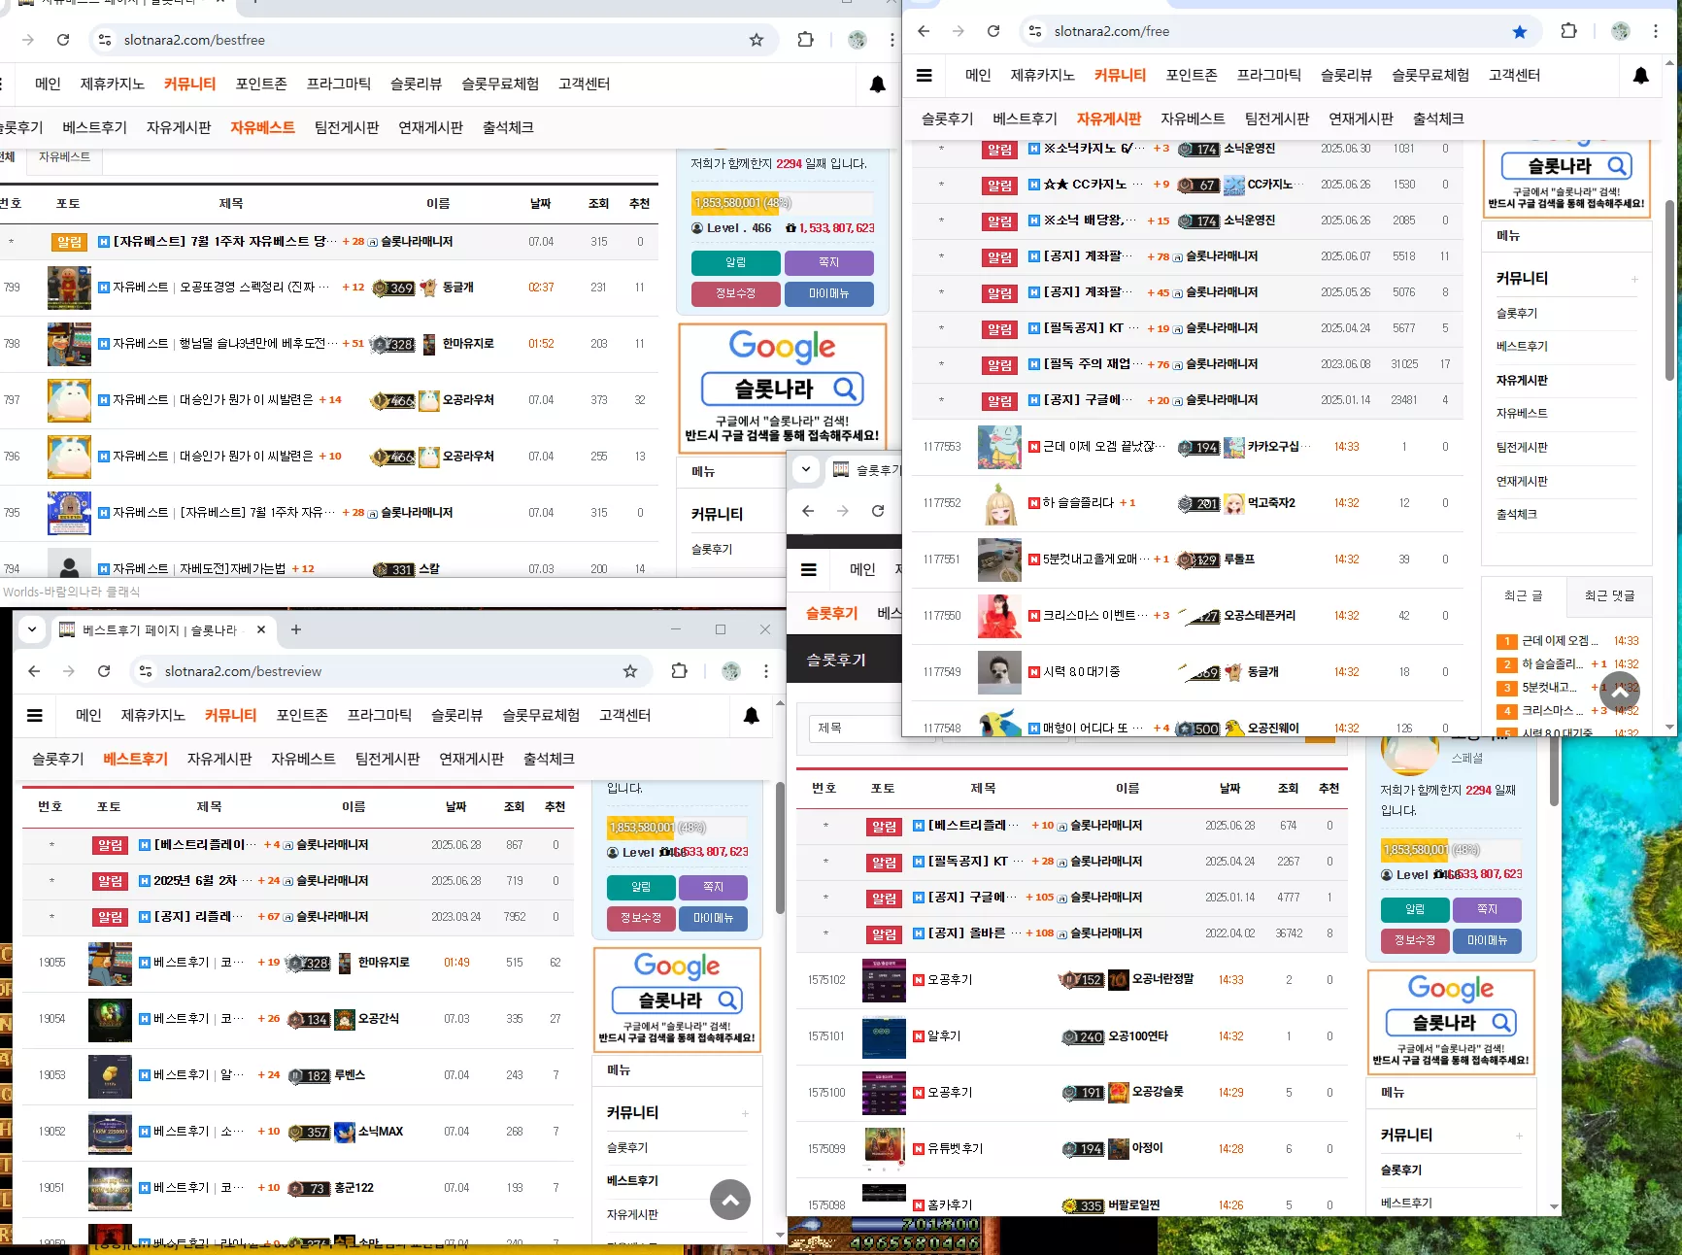Click 정보수정 button in 슬롯후기 window
The width and height of the screenshot is (1682, 1255).
click(x=1415, y=940)
